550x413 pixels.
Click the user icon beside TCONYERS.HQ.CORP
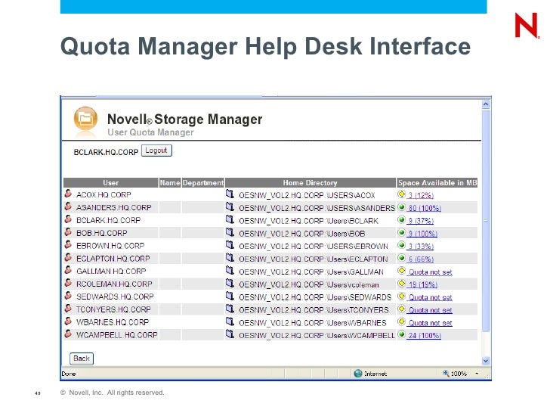pos(68,309)
